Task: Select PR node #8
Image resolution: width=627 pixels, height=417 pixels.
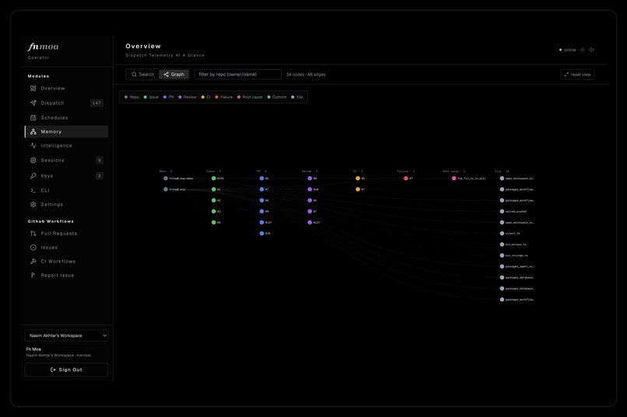Action: (x=261, y=200)
